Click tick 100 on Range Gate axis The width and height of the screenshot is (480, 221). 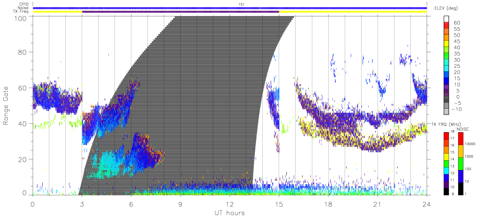click(21, 18)
